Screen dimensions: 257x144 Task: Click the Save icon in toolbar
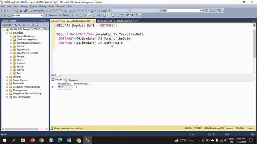coord(21,10)
